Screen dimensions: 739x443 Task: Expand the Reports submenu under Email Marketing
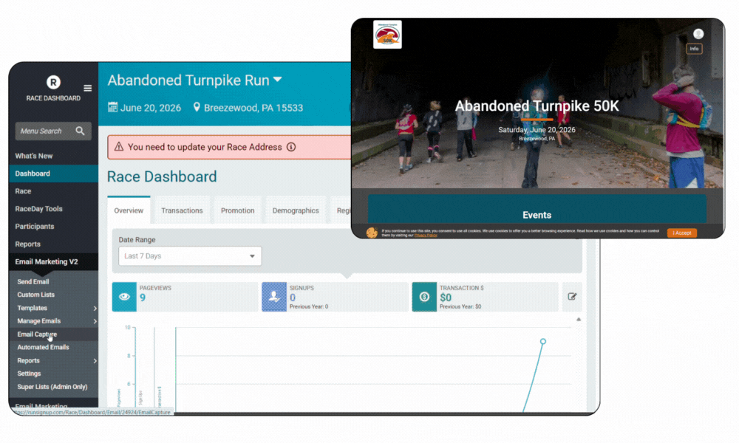pyautogui.click(x=95, y=360)
